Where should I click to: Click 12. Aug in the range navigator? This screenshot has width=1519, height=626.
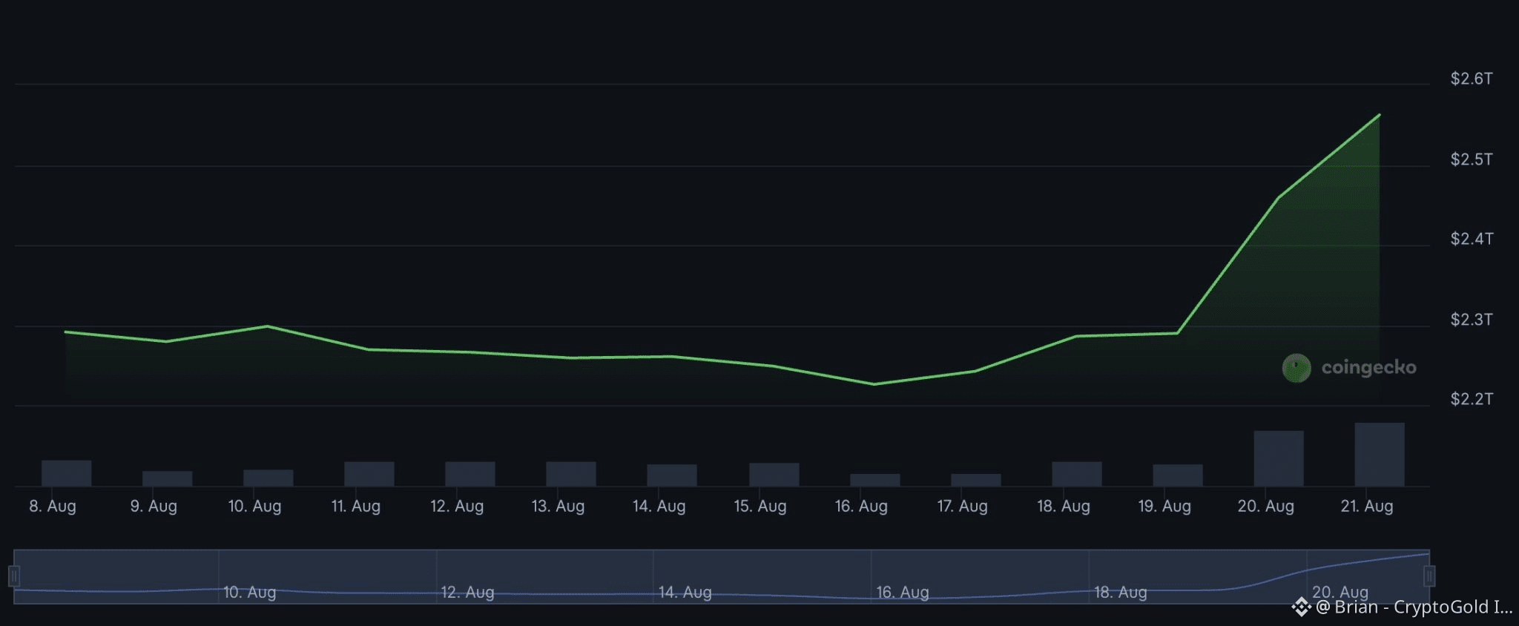467,593
